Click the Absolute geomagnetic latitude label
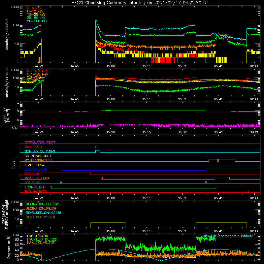The height and width of the screenshot is (264, 264). tap(228, 236)
